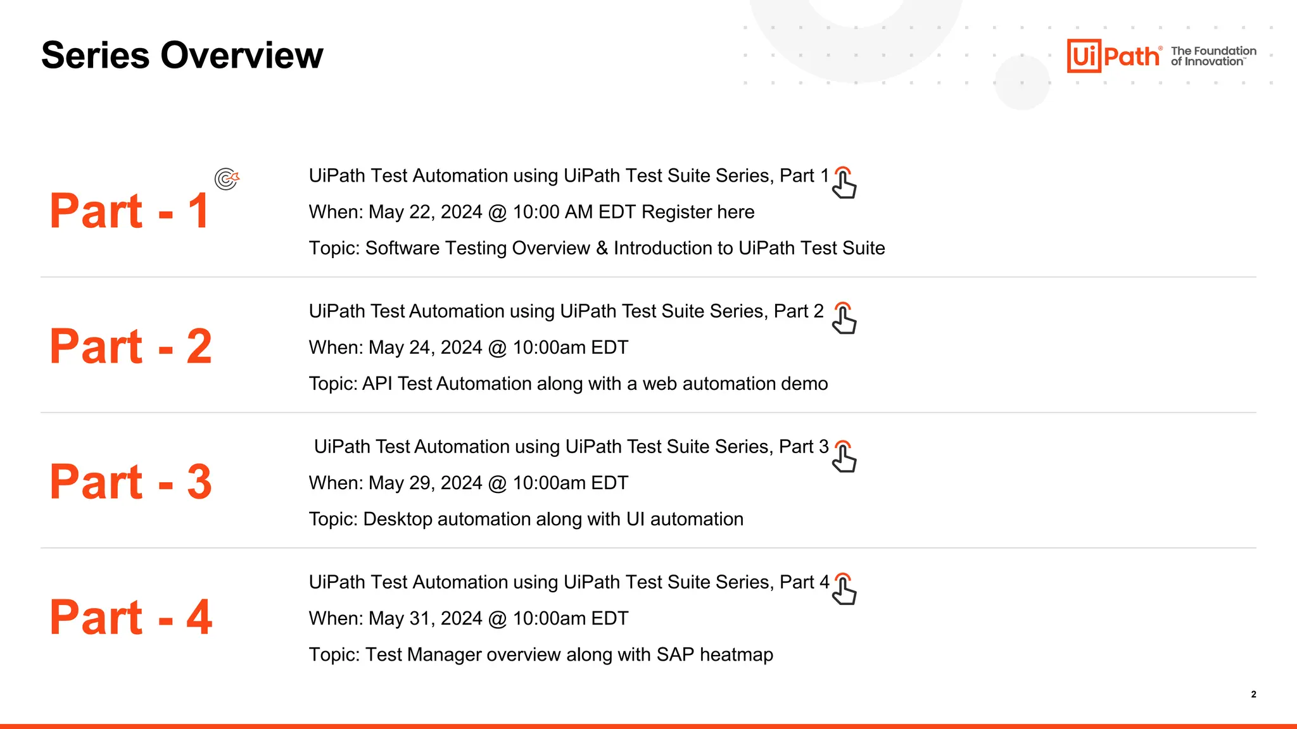Click the hand pointer icon beside Part 4 title
1297x729 pixels.
[x=844, y=589]
